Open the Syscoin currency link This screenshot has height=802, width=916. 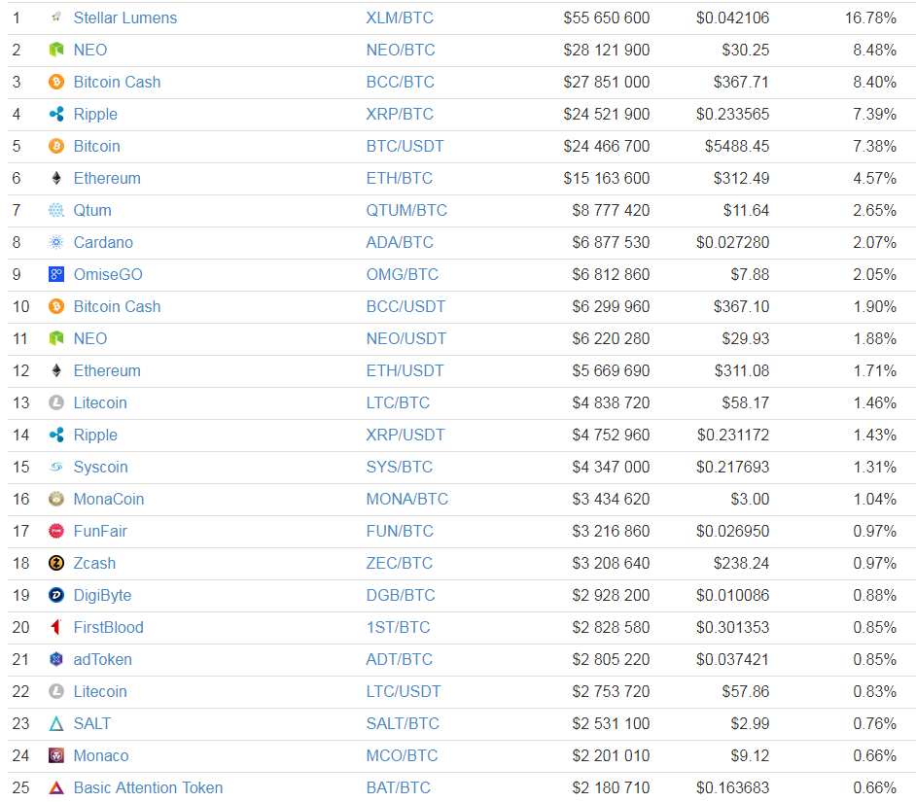[100, 468]
